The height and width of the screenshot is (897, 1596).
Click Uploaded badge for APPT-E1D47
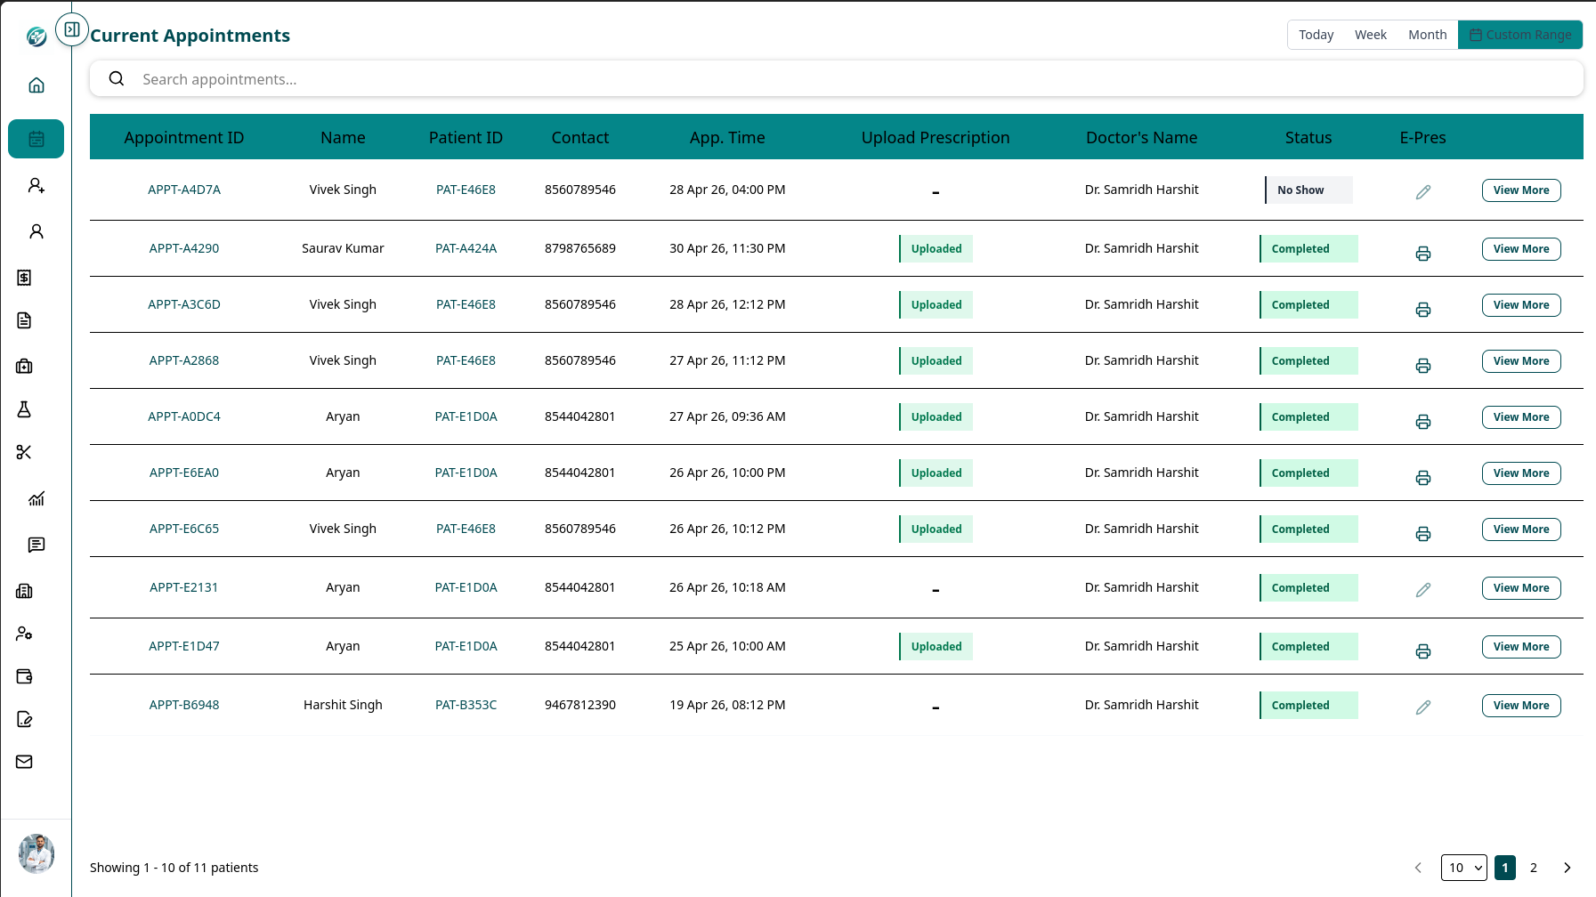tap(936, 646)
